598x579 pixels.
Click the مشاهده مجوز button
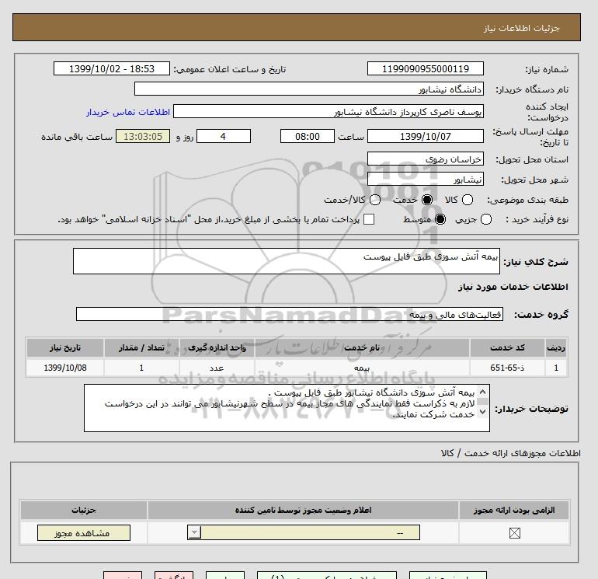(84, 533)
